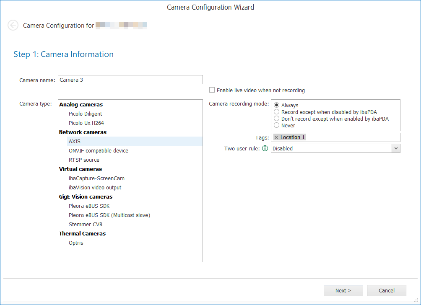Screen dimensions: 421x305
Task: Cancel the camera configuration wizard
Action: coord(386,290)
